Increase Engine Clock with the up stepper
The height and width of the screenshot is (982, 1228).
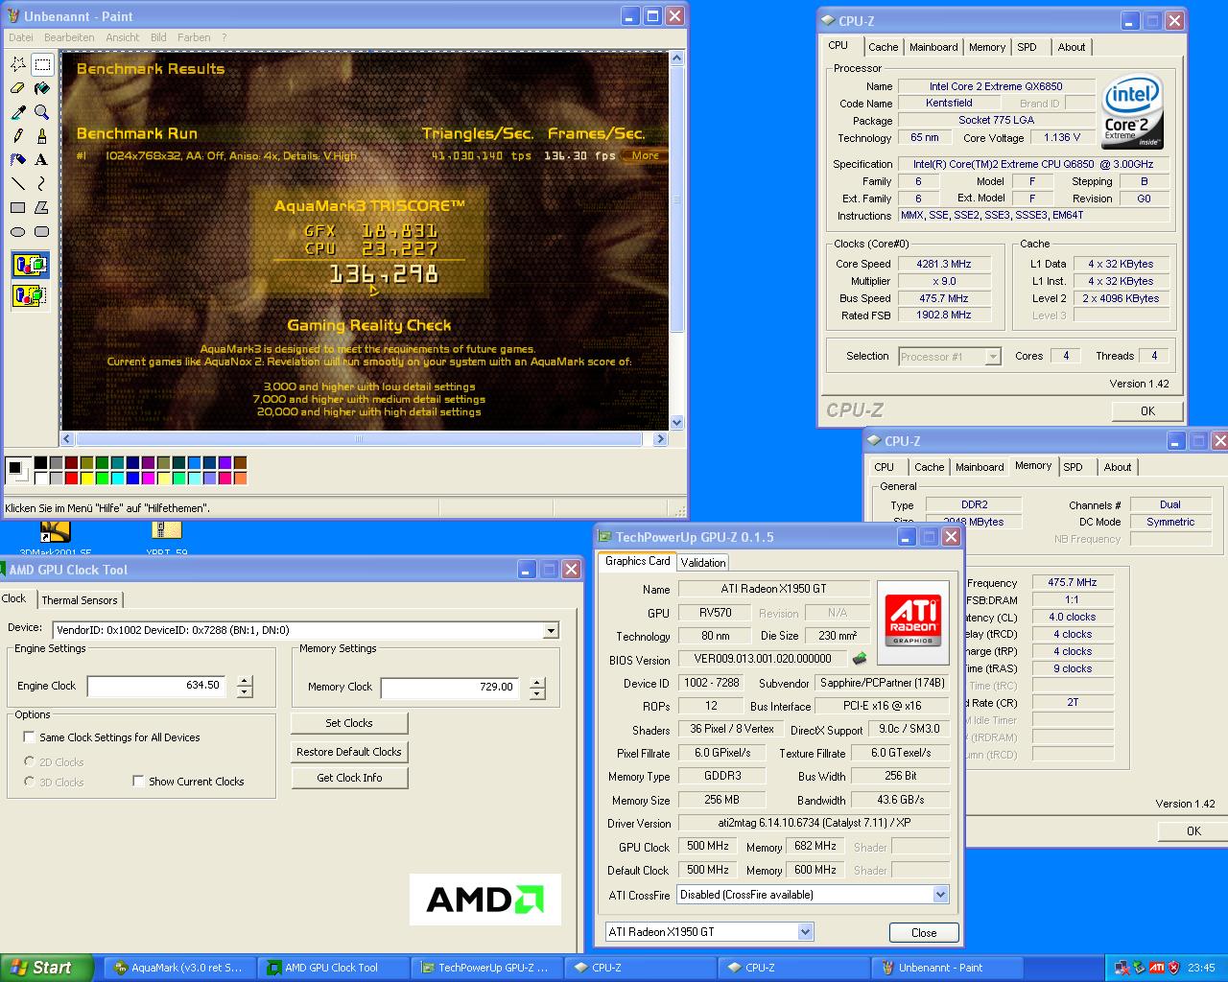pos(245,682)
